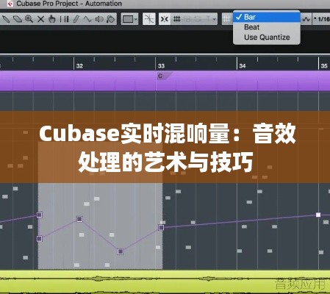Select the Zoom magnifier tool

click(x=29, y=19)
